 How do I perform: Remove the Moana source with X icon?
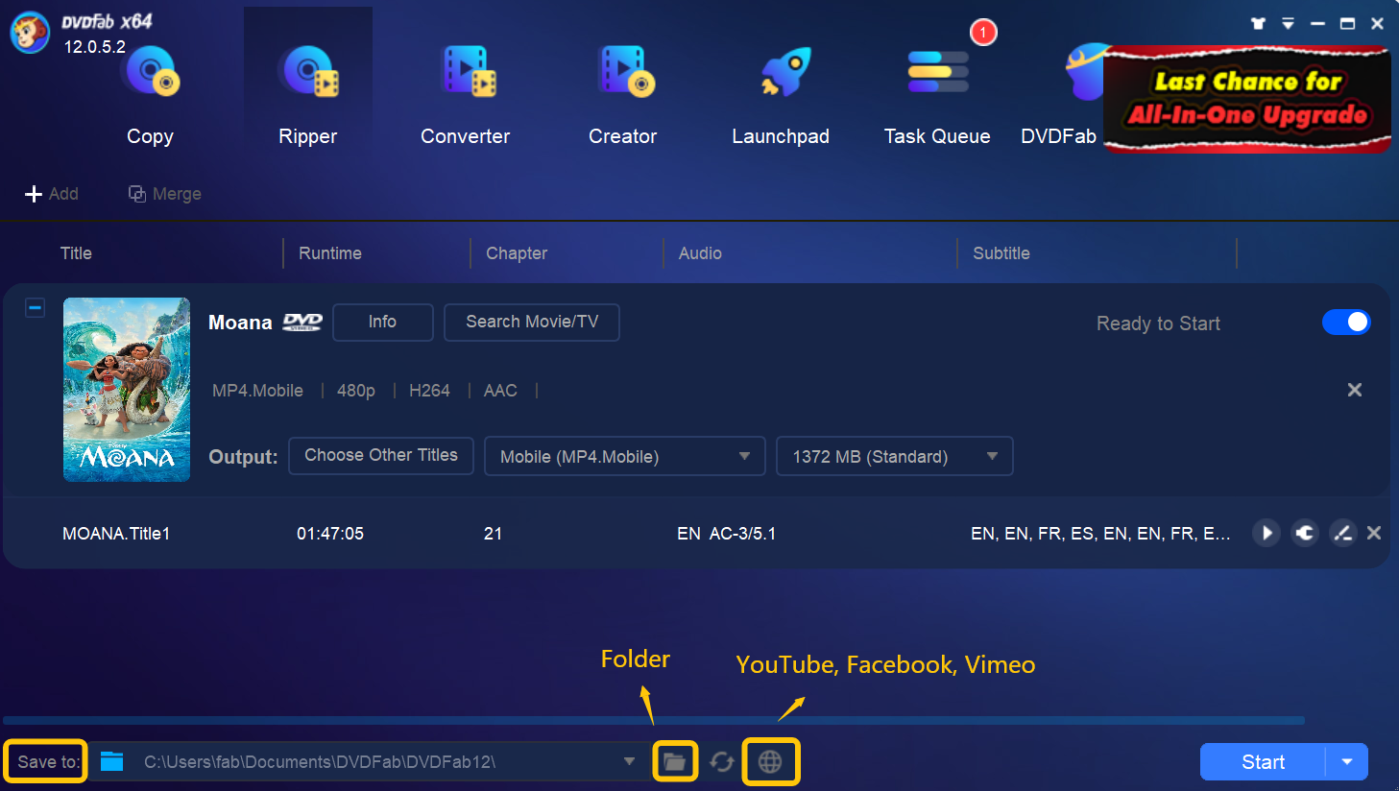pyautogui.click(x=1355, y=390)
